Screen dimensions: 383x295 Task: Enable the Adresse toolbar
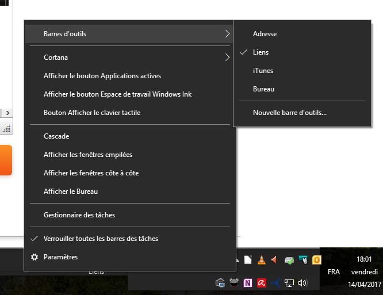point(265,34)
